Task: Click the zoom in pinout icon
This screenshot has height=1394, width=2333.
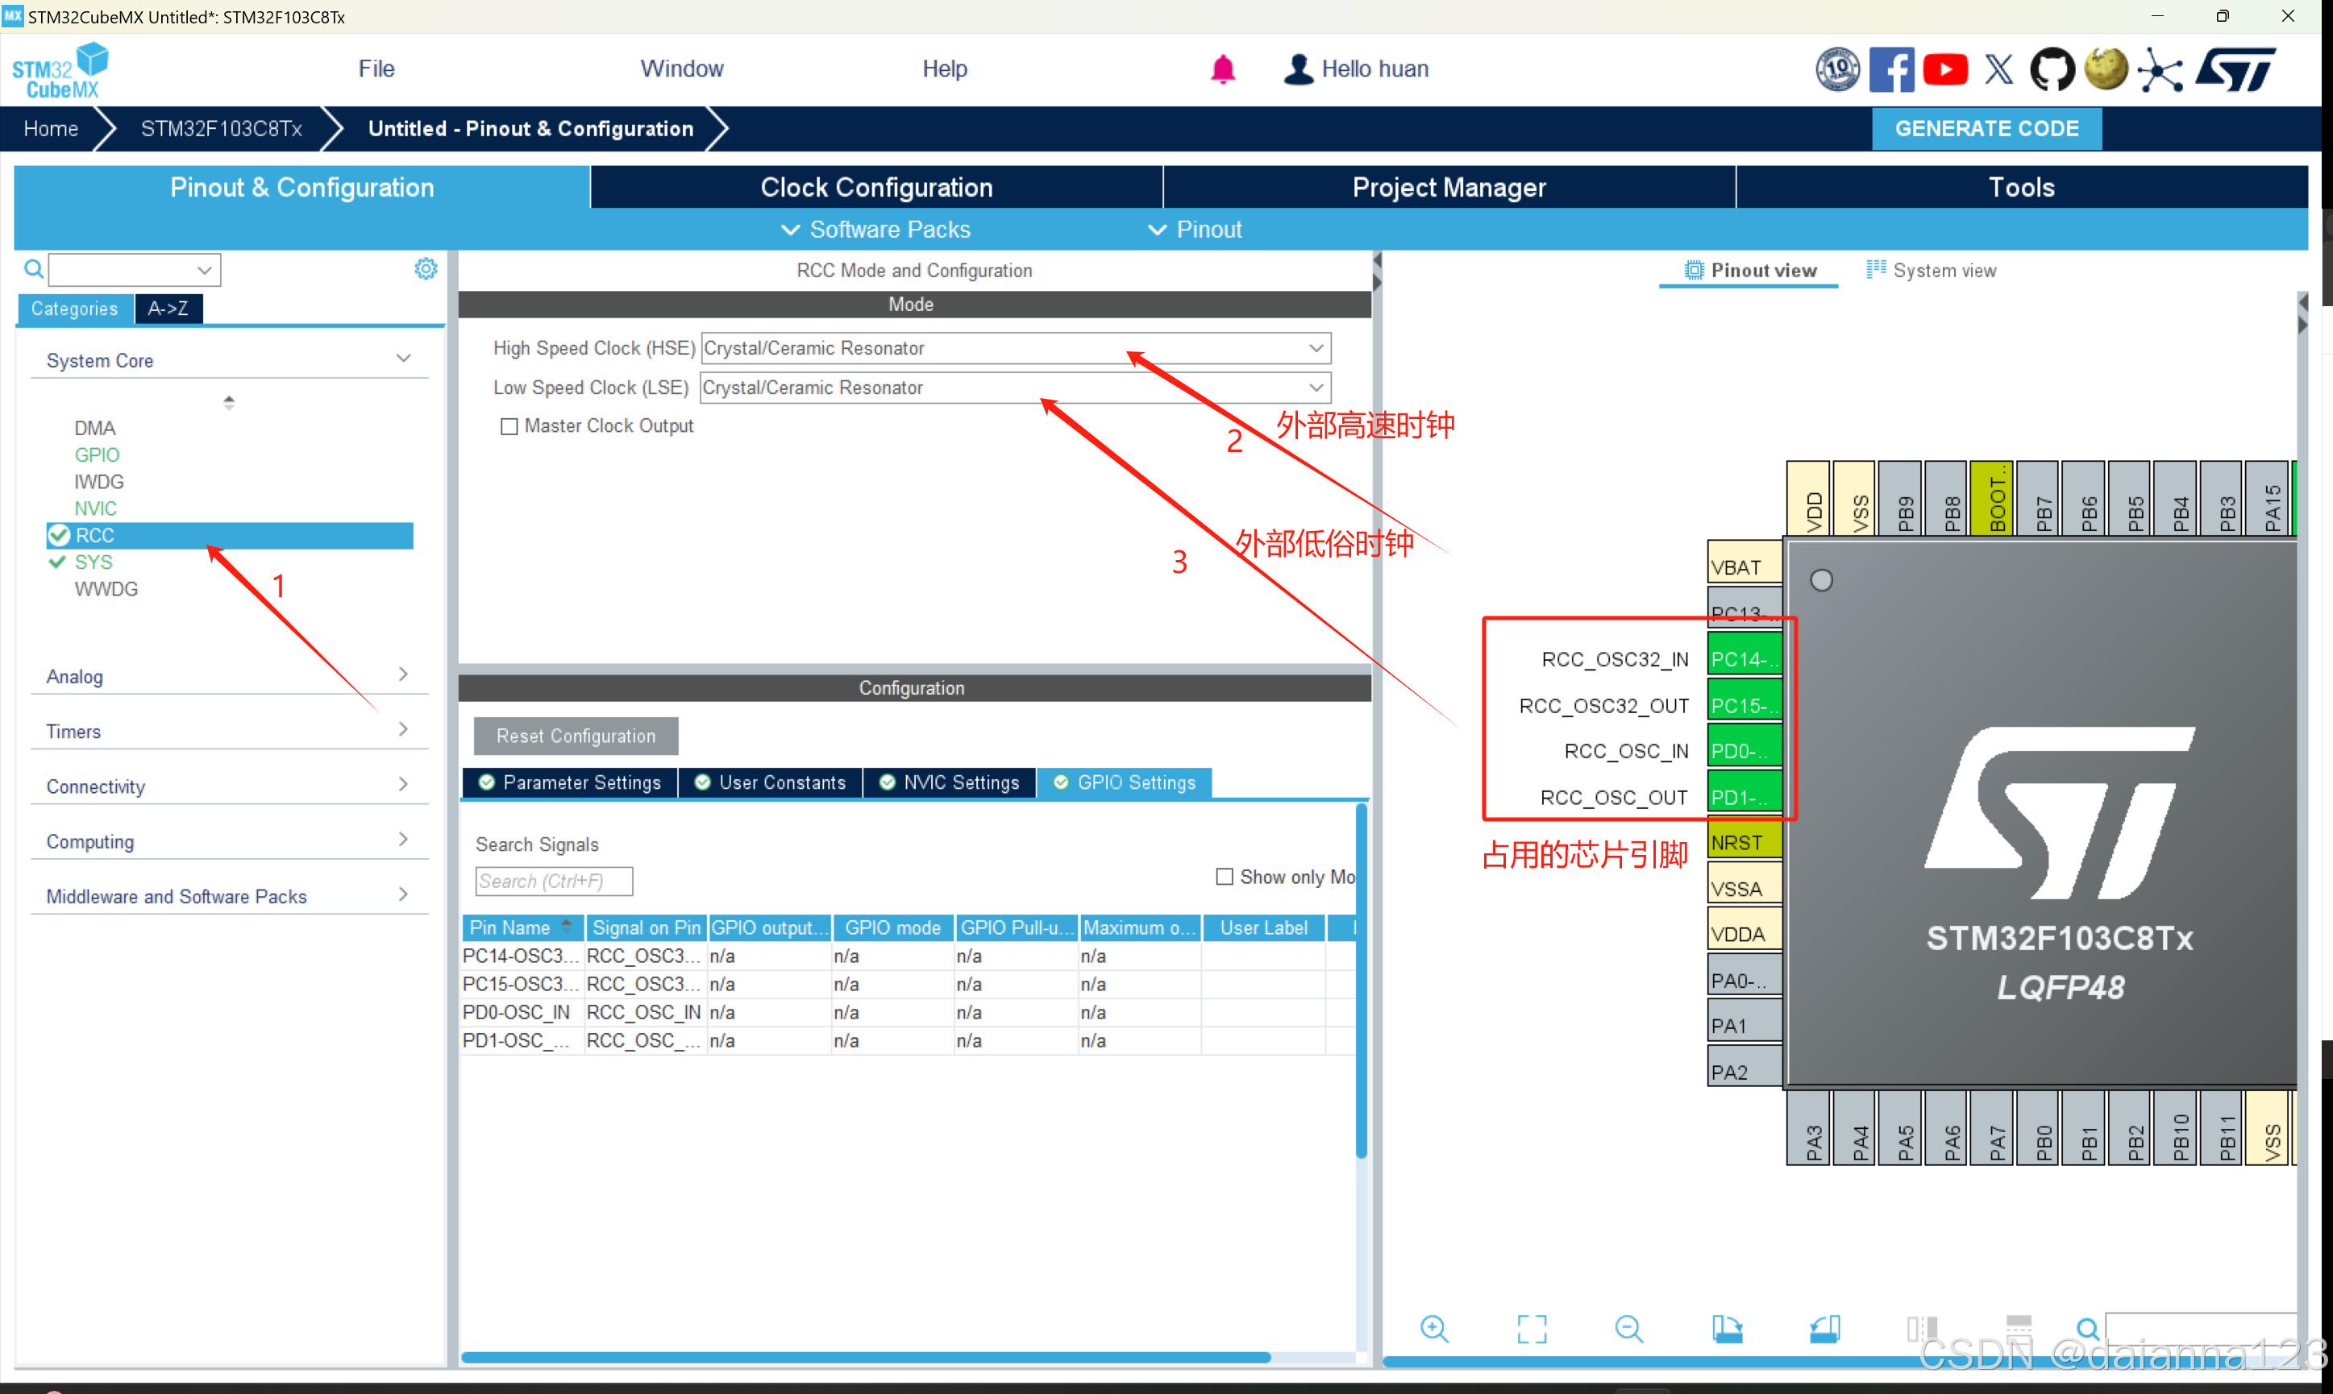Action: [1434, 1328]
